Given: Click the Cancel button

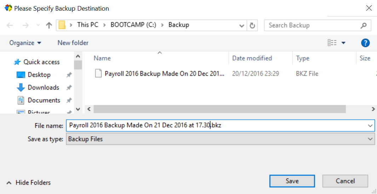Looking at the screenshot, I should 345,181.
